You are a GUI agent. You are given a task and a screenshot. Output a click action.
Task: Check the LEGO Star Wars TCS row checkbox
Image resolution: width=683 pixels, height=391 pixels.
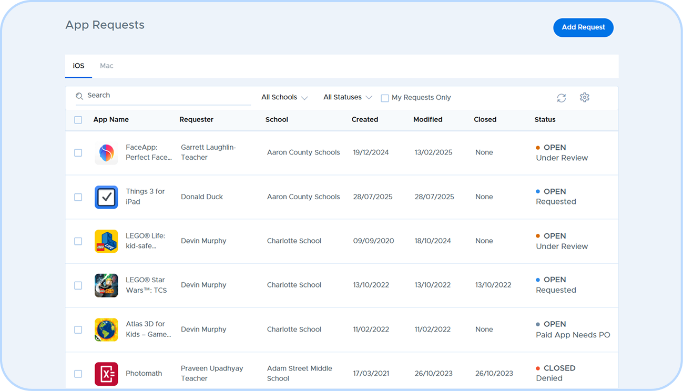pyautogui.click(x=78, y=285)
